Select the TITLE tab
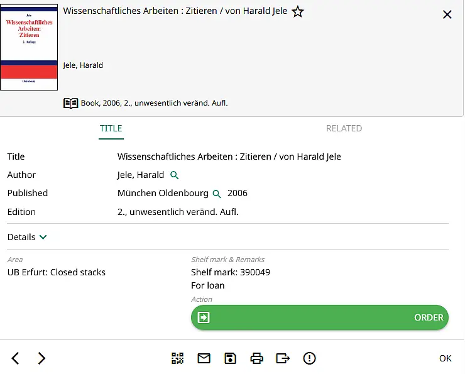 (111, 128)
